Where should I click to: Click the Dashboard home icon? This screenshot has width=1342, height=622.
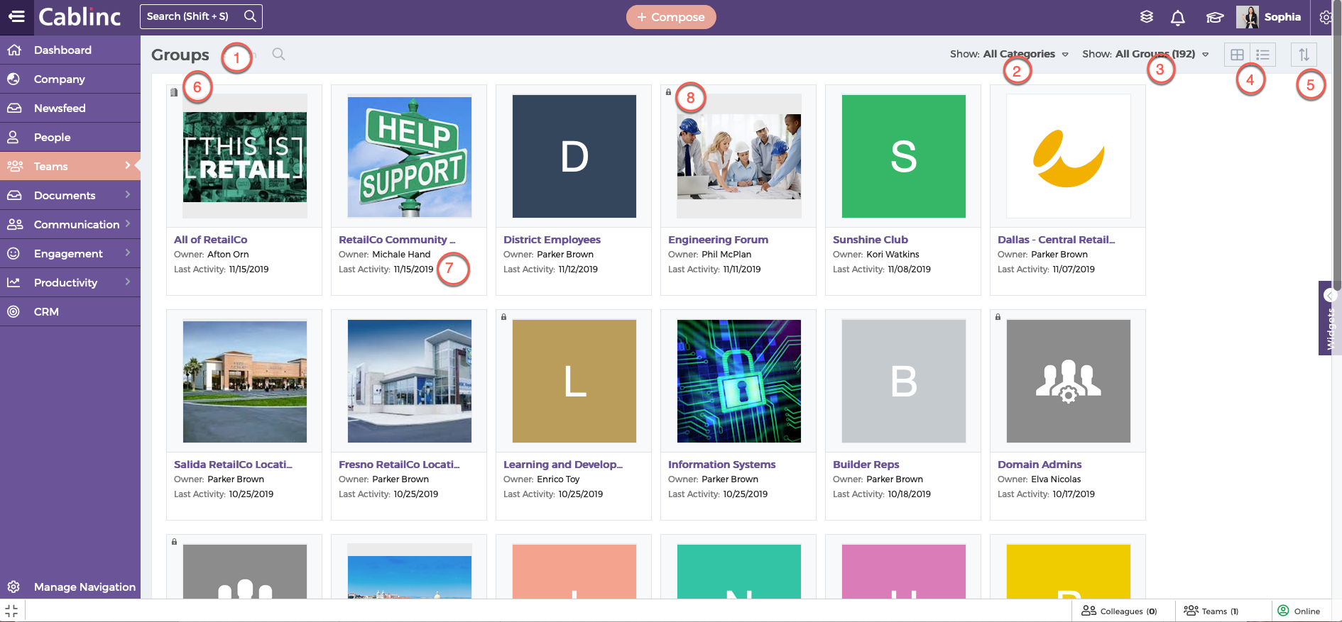coord(14,50)
